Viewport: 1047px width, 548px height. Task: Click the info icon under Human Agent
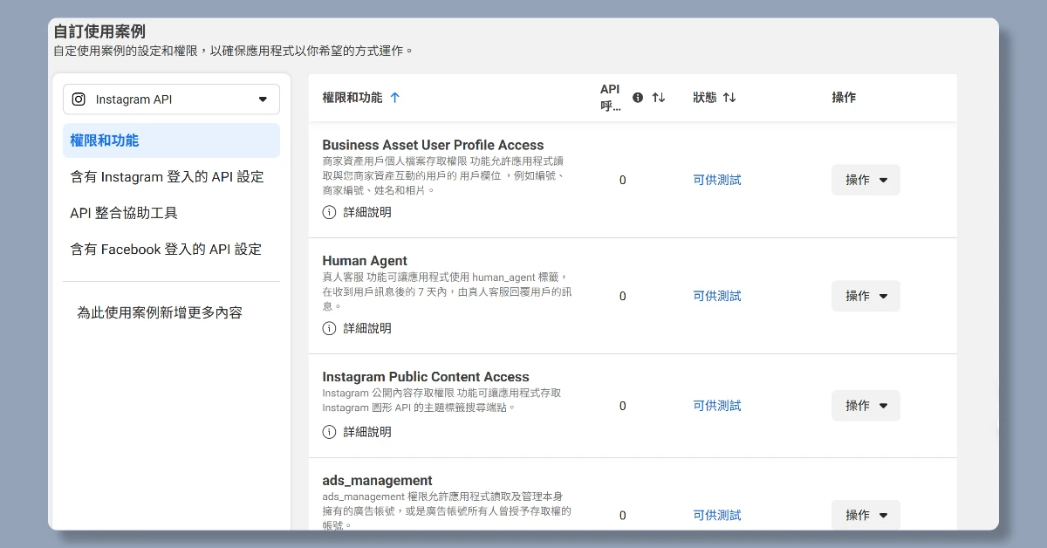pos(329,328)
